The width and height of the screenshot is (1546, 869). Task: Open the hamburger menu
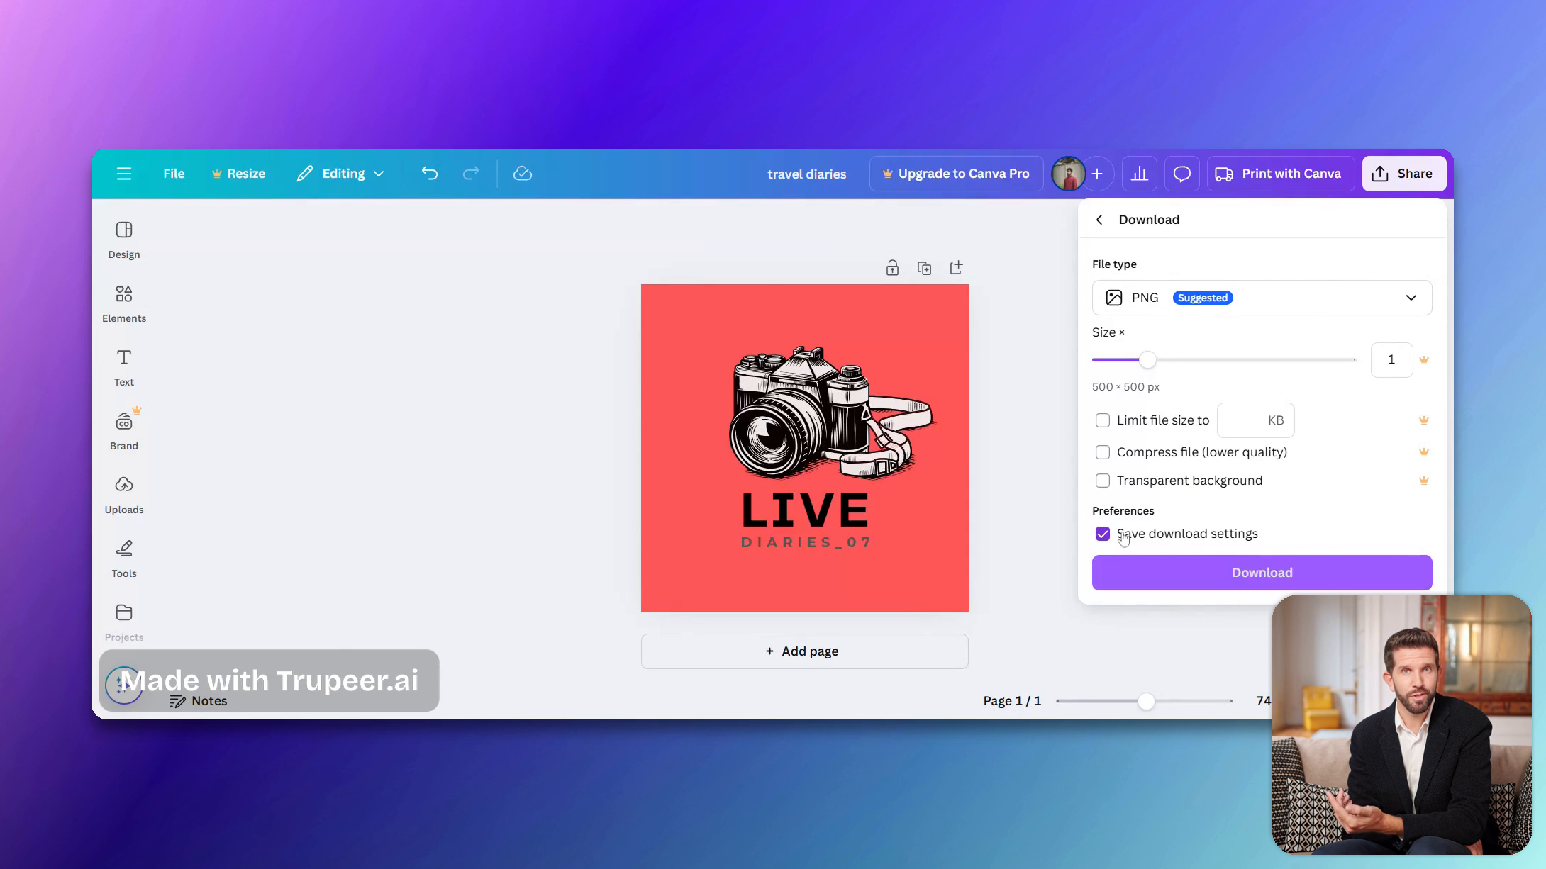[124, 173]
